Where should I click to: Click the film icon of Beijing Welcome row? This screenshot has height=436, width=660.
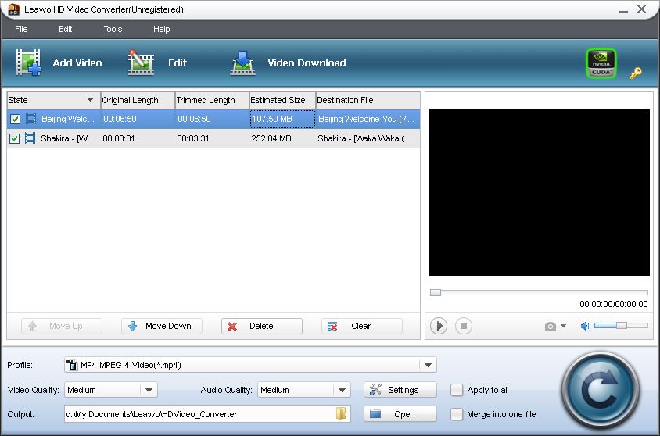click(30, 119)
